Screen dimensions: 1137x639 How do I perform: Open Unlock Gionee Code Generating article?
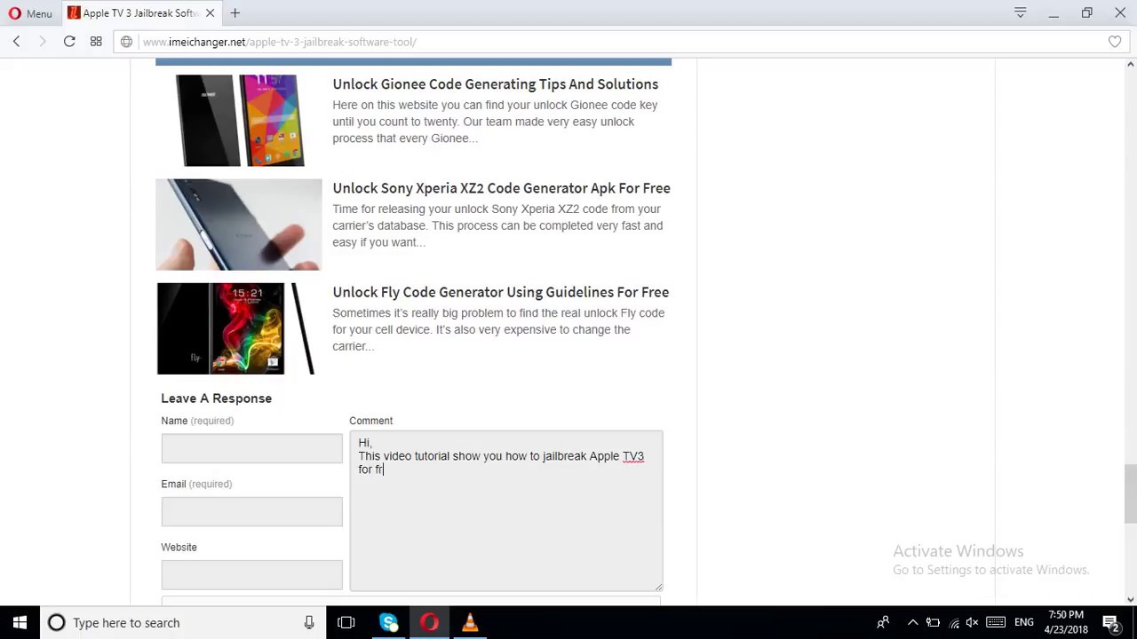pyautogui.click(x=496, y=84)
